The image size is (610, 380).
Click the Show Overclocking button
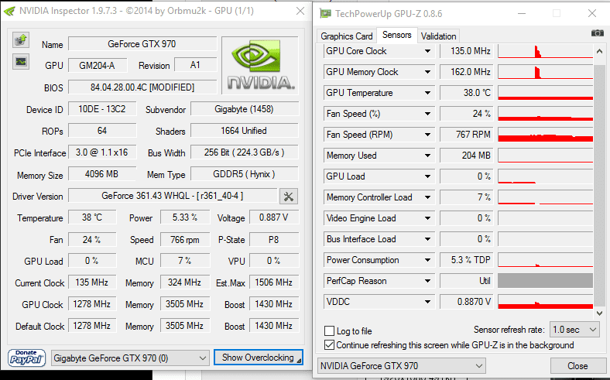(259, 358)
